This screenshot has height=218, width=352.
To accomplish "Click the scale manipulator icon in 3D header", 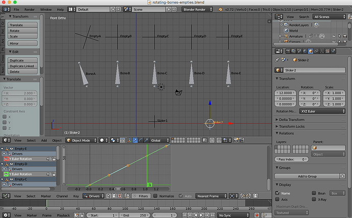I will click(146, 140).
